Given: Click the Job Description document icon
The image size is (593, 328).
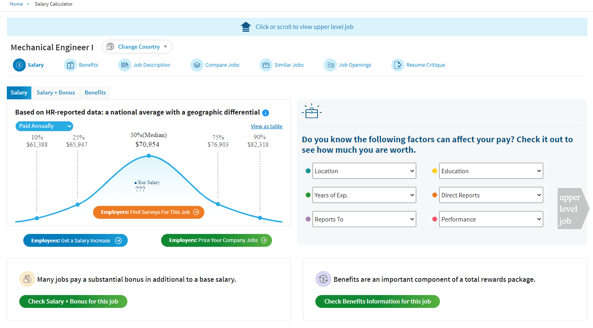Looking at the screenshot, I should (x=125, y=65).
